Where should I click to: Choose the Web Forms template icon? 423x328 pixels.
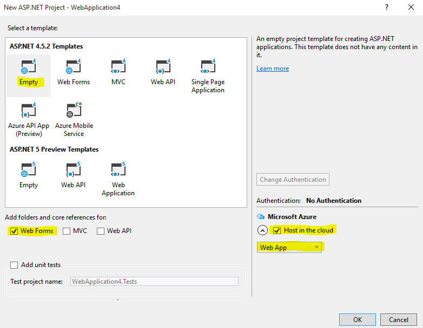[73, 67]
